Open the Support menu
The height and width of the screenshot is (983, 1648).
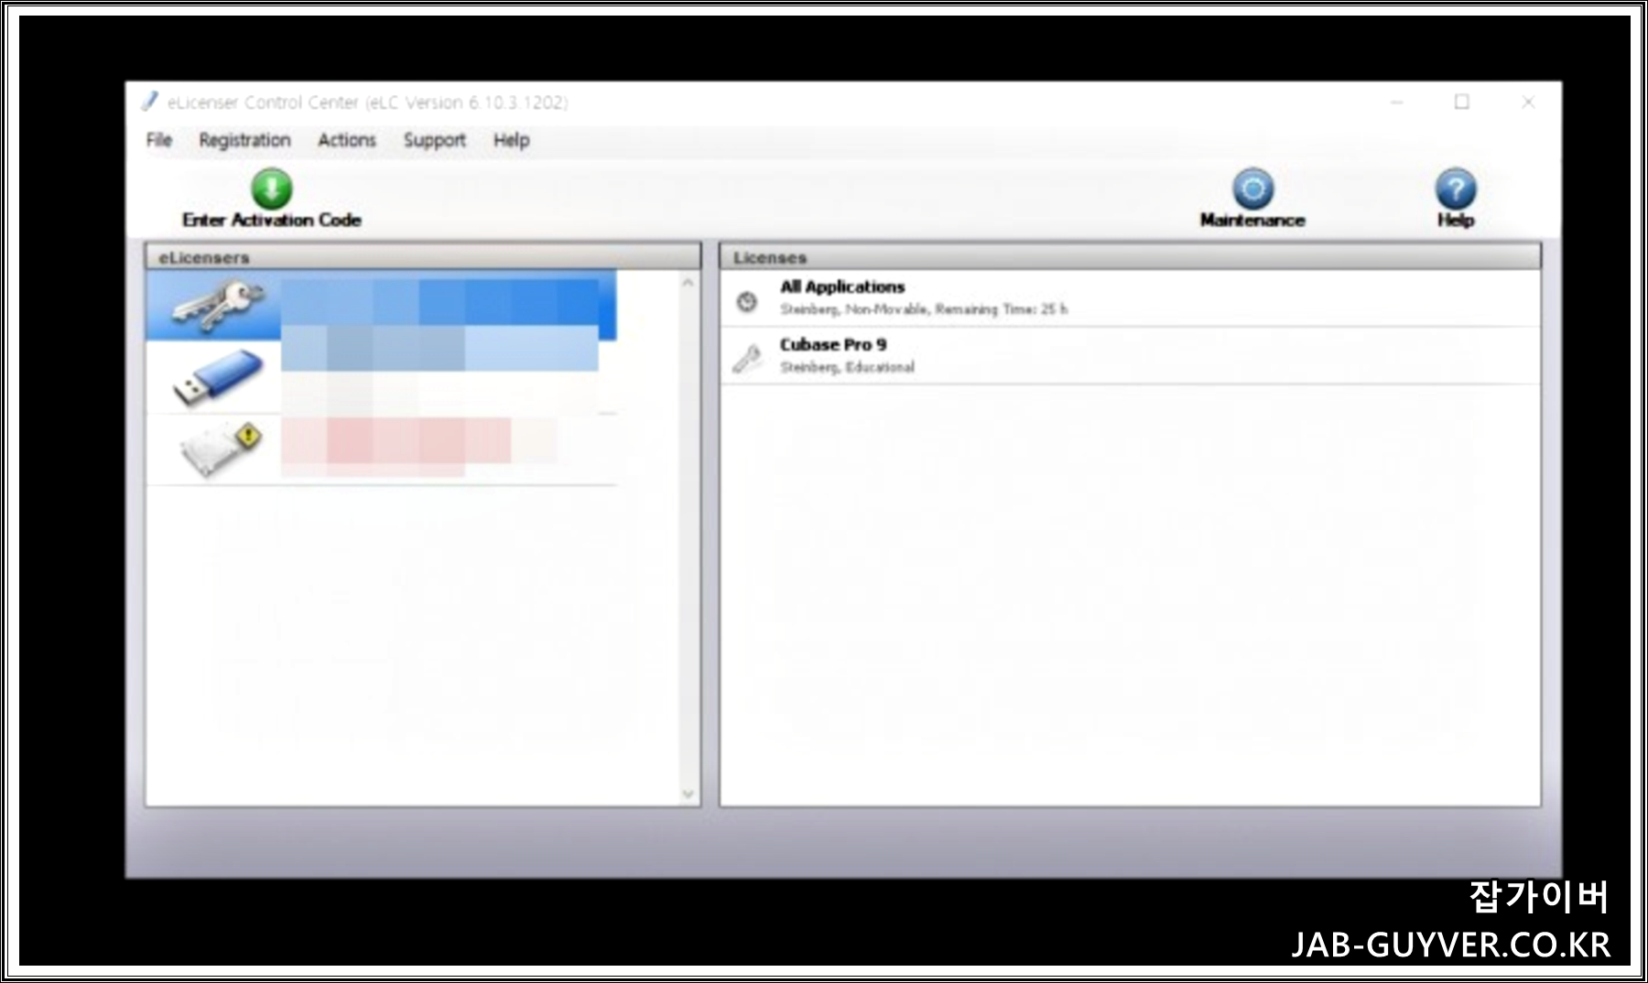pyautogui.click(x=435, y=141)
